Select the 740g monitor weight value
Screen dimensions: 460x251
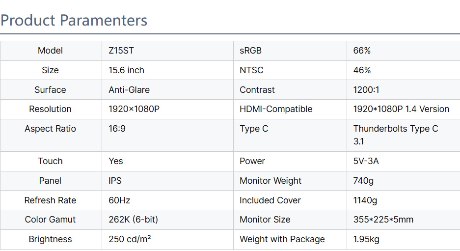pos(363,181)
